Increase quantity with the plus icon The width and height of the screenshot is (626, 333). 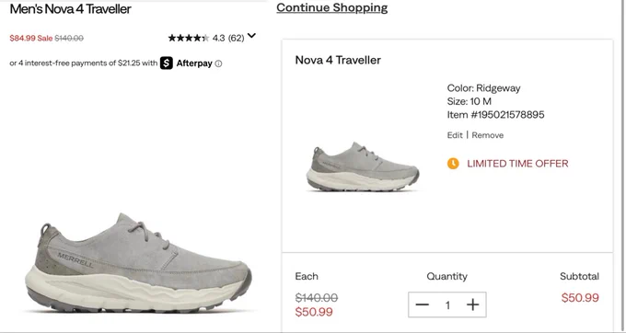coord(472,304)
